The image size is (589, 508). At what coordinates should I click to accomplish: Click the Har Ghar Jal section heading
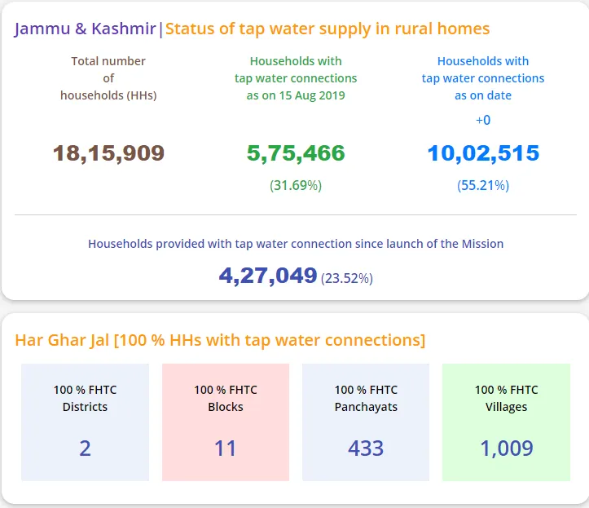coord(220,340)
